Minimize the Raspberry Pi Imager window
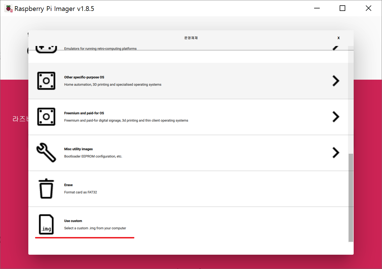The image size is (382, 269). [317, 8]
